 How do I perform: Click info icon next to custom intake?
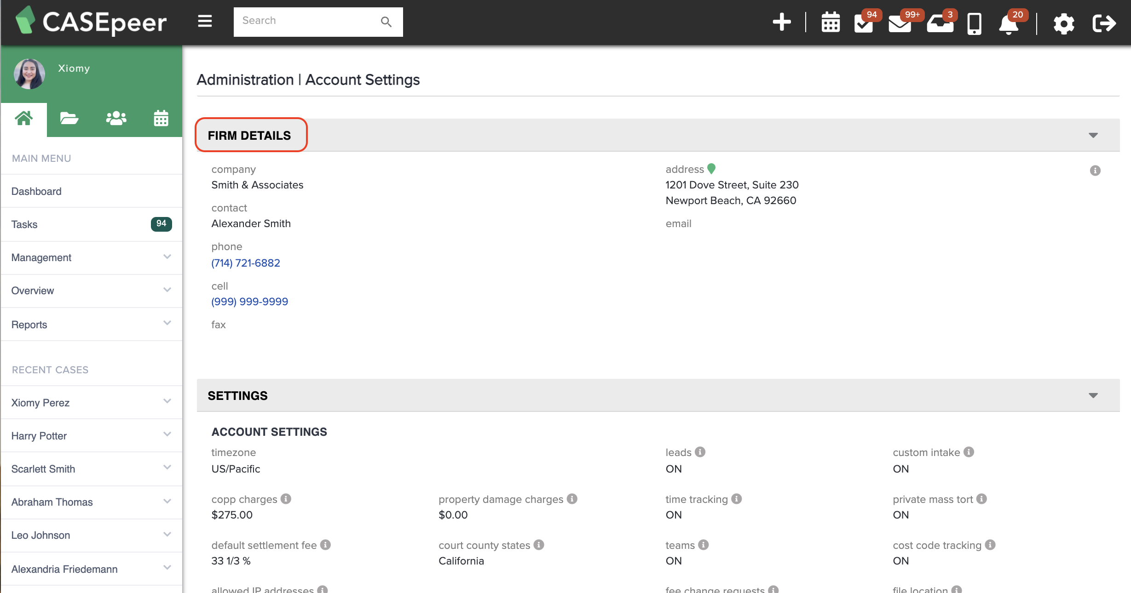pos(969,452)
